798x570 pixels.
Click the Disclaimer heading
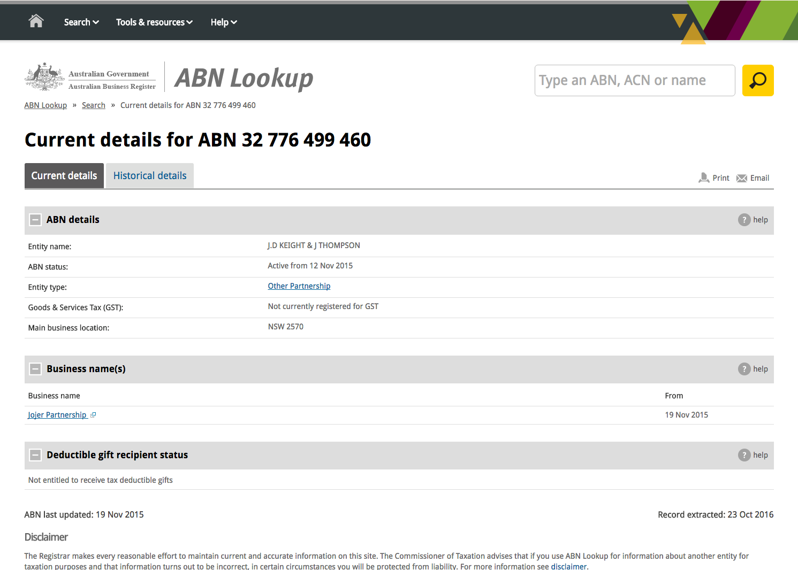click(x=46, y=537)
